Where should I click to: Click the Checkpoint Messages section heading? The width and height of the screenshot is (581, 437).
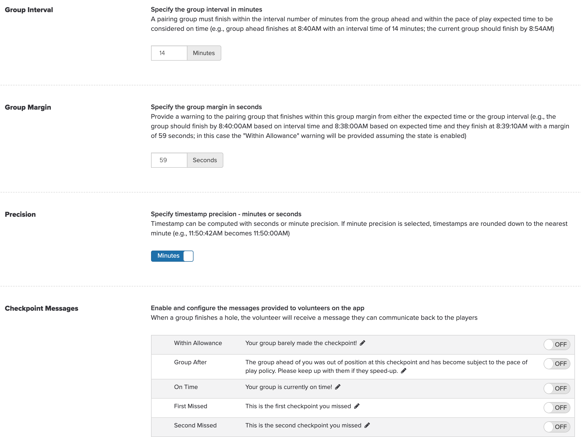pyautogui.click(x=41, y=308)
